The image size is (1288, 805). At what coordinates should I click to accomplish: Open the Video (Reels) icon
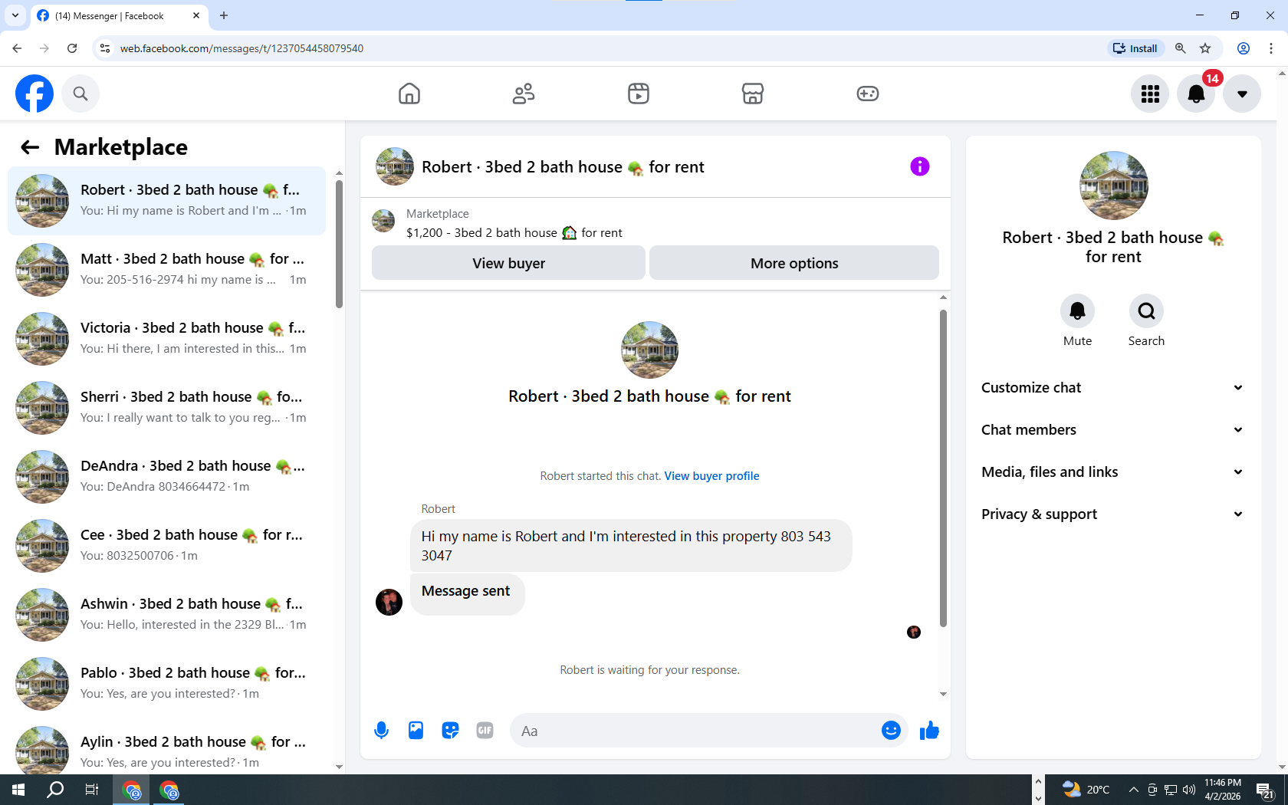click(639, 94)
